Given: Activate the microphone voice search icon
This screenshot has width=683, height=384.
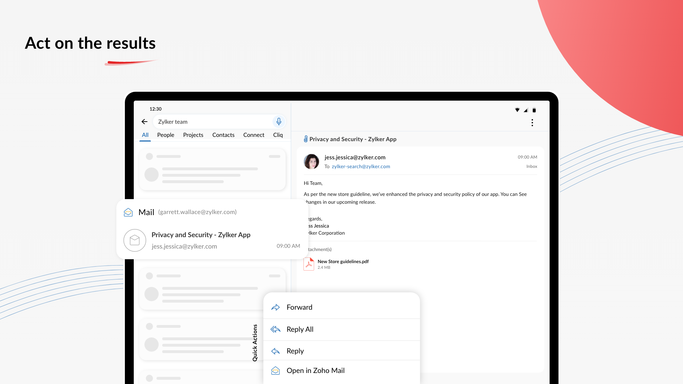Looking at the screenshot, I should [x=279, y=122].
